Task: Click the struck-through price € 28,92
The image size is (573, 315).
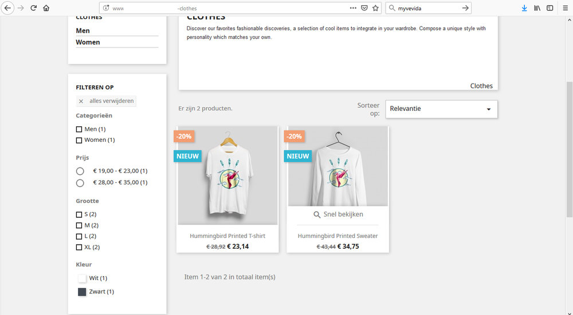Action: [x=216, y=247]
